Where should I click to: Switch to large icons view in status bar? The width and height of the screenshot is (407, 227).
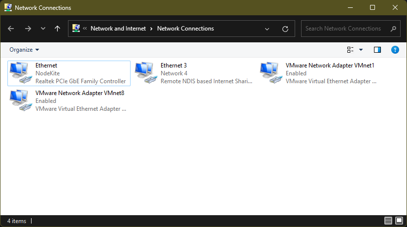click(x=399, y=221)
